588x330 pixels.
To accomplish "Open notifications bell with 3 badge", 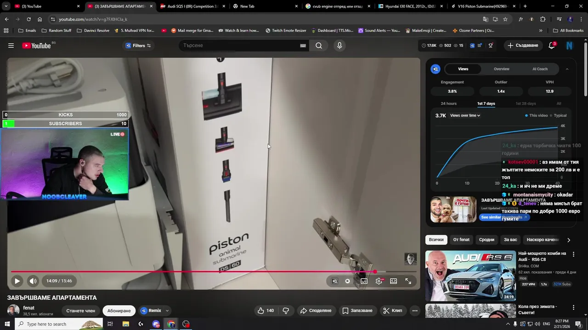I will point(552,45).
